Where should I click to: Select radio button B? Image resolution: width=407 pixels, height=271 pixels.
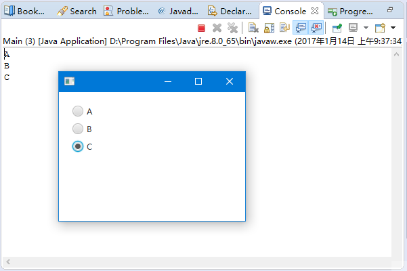[78, 129]
